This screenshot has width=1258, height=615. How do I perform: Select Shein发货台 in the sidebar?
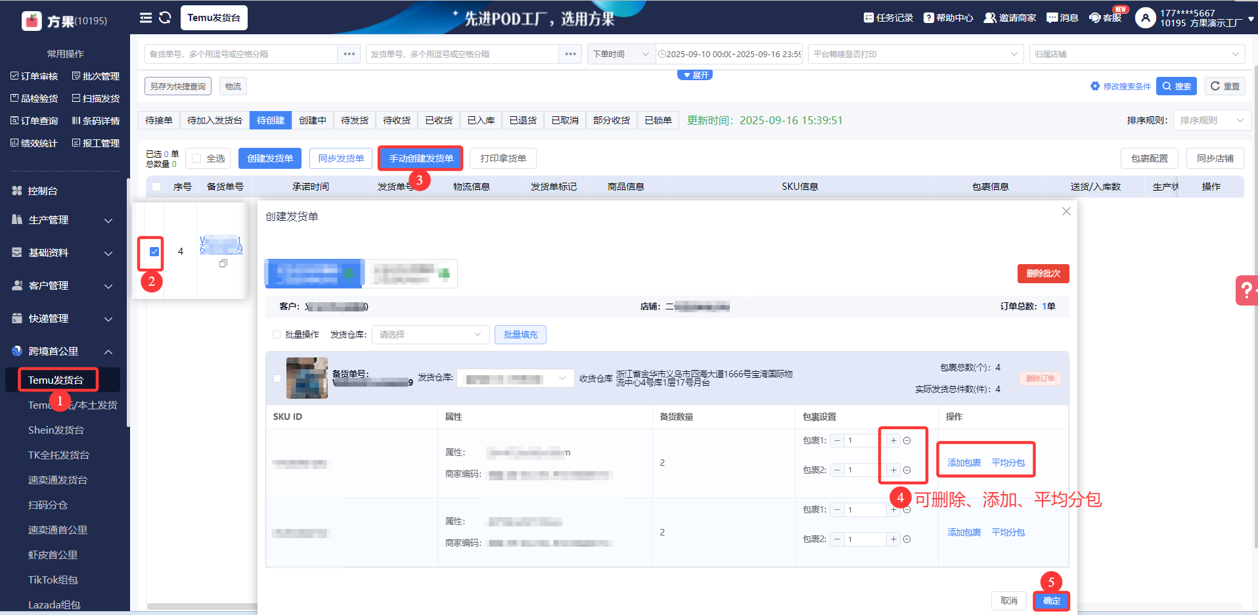pyautogui.click(x=56, y=430)
